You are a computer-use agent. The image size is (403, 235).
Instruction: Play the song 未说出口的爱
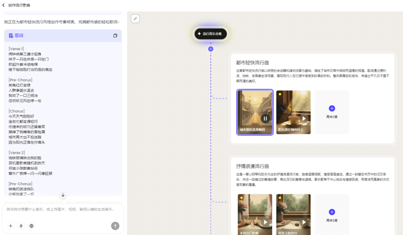pyautogui.click(x=265, y=222)
